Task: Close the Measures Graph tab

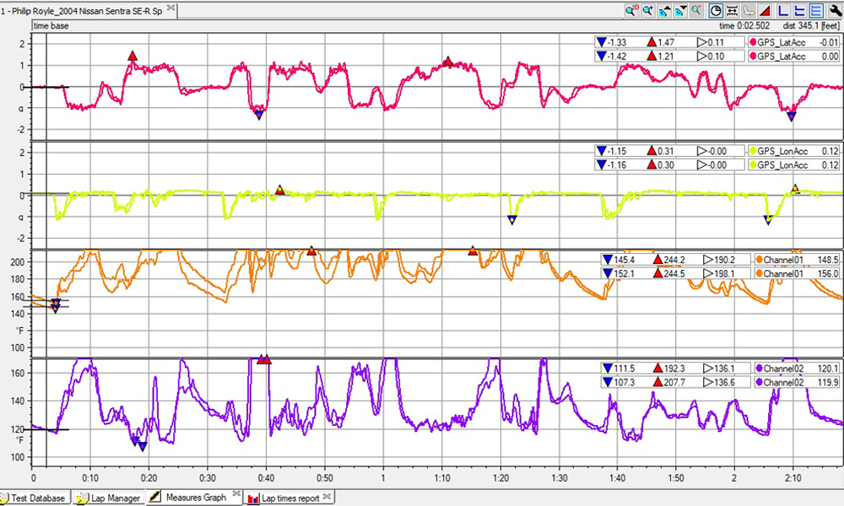Action: point(236,495)
